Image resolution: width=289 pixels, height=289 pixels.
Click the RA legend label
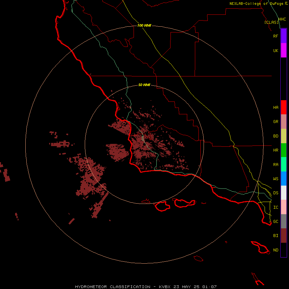(x=276, y=165)
